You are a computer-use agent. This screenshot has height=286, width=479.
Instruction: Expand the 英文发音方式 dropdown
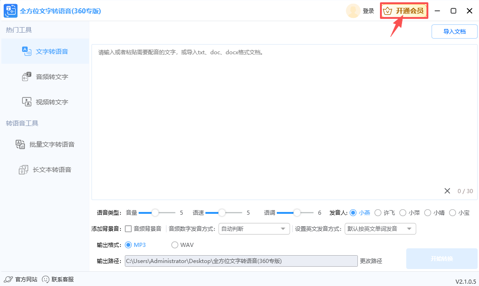pos(380,229)
